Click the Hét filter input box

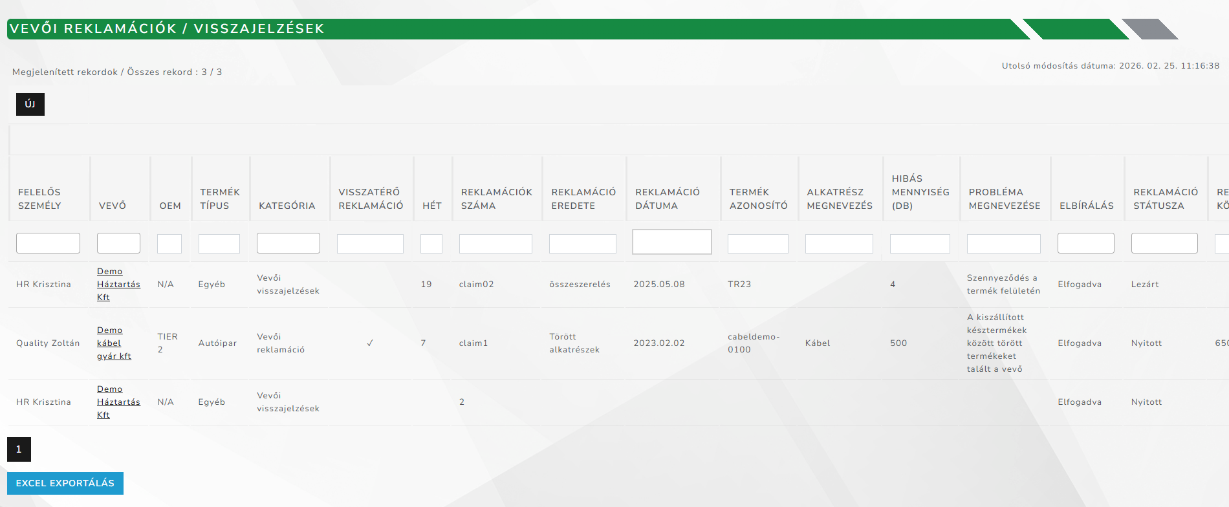point(431,244)
